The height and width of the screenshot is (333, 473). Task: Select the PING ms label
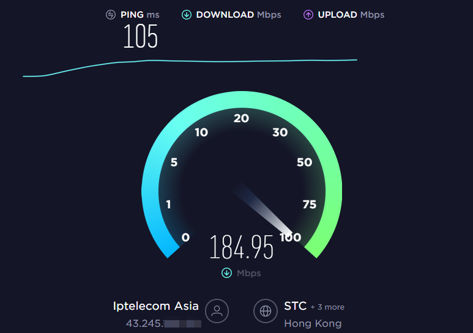coord(140,15)
